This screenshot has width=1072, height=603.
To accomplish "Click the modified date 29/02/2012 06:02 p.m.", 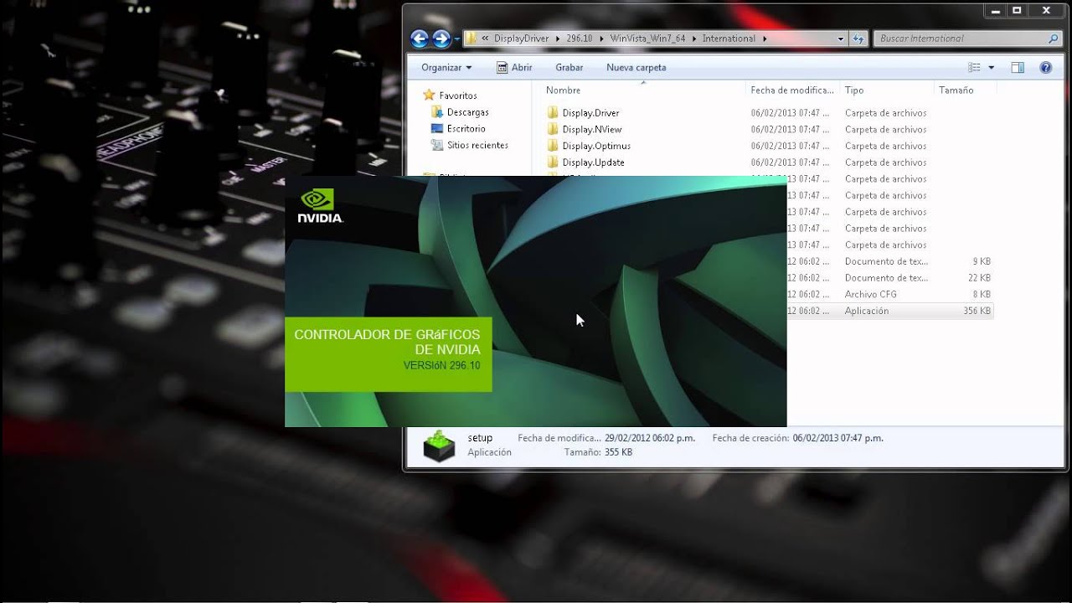I will (650, 438).
